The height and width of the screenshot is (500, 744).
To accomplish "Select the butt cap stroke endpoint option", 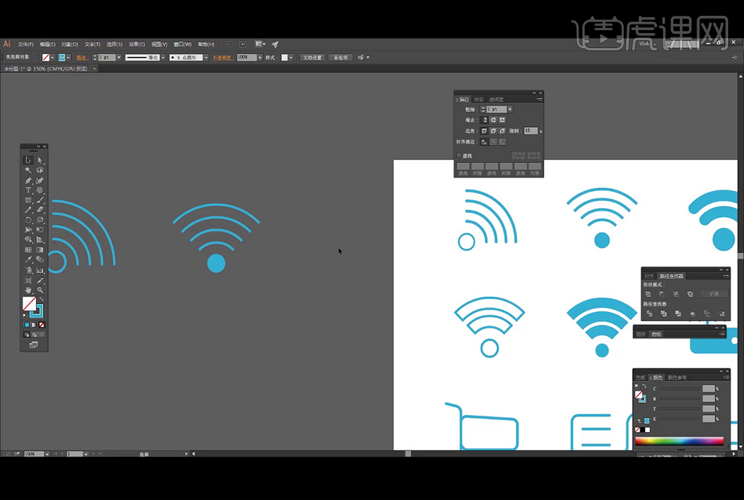I will tap(485, 120).
